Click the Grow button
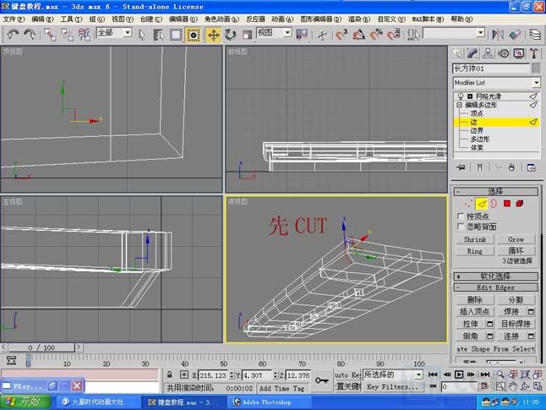The width and height of the screenshot is (546, 410). tap(516, 239)
